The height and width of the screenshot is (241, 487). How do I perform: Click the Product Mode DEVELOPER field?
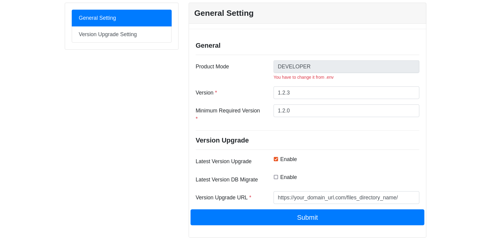346,67
